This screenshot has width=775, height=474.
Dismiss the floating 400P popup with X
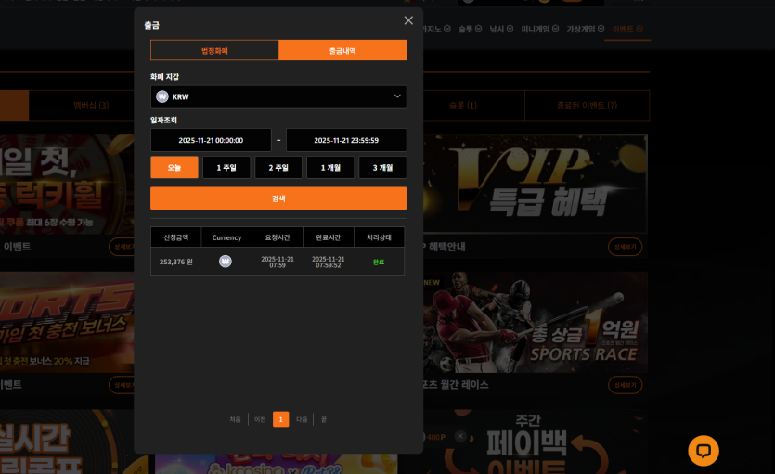459,436
